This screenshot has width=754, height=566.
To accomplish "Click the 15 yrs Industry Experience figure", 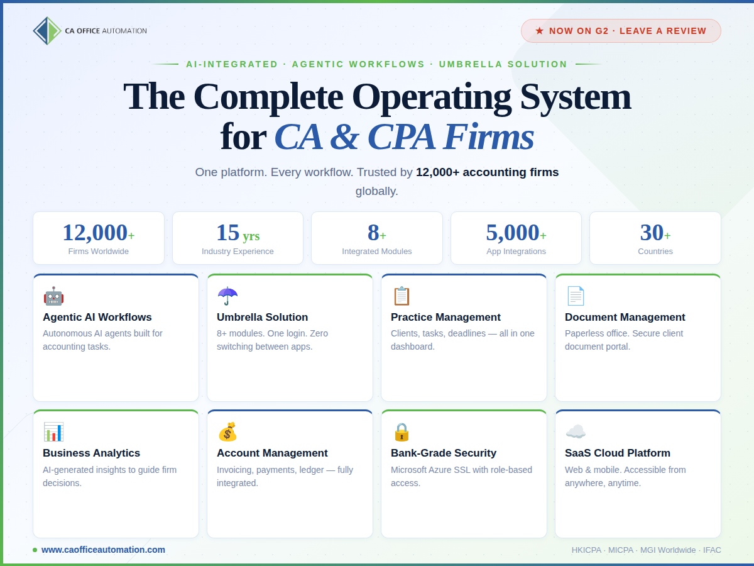I will [238, 233].
